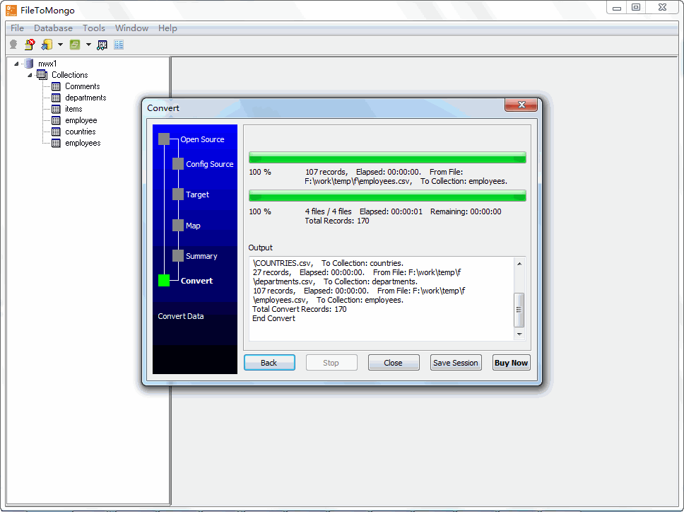Click the blue list view toolbar icon
This screenshot has width=684, height=512.
pyautogui.click(x=118, y=45)
